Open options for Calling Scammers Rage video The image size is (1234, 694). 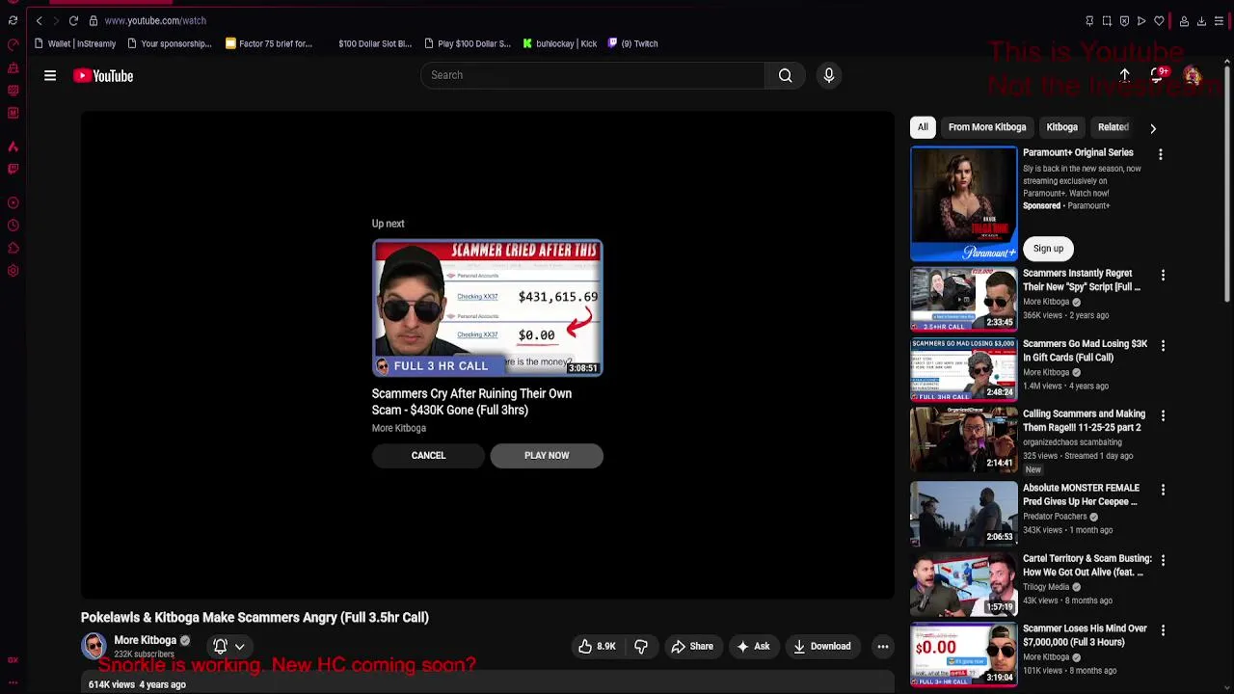tap(1163, 415)
